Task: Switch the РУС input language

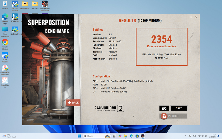Action: coord(194,136)
